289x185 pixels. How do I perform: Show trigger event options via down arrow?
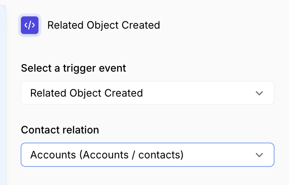(259, 93)
